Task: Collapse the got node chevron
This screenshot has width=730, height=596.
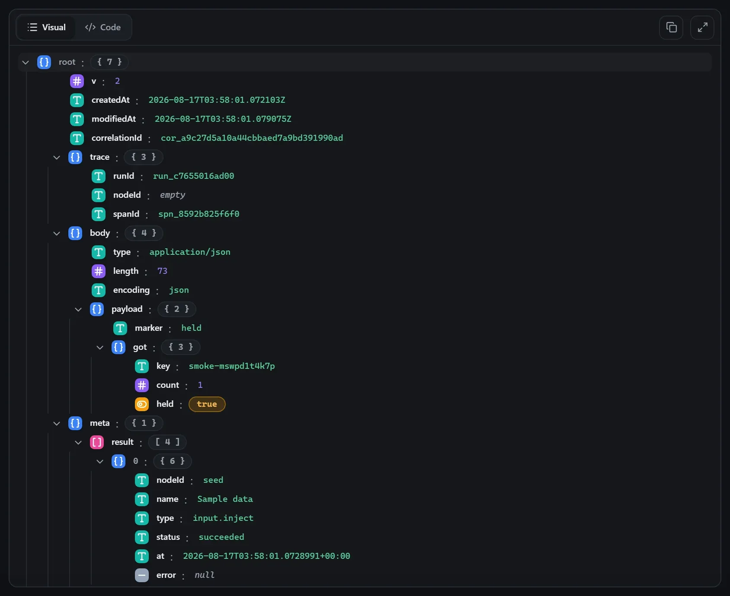Action: (x=100, y=347)
